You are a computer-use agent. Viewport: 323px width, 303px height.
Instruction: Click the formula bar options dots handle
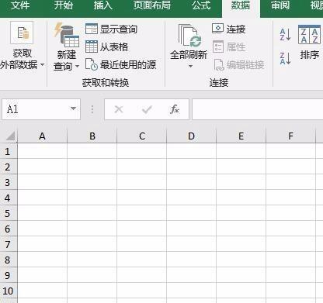(x=92, y=109)
